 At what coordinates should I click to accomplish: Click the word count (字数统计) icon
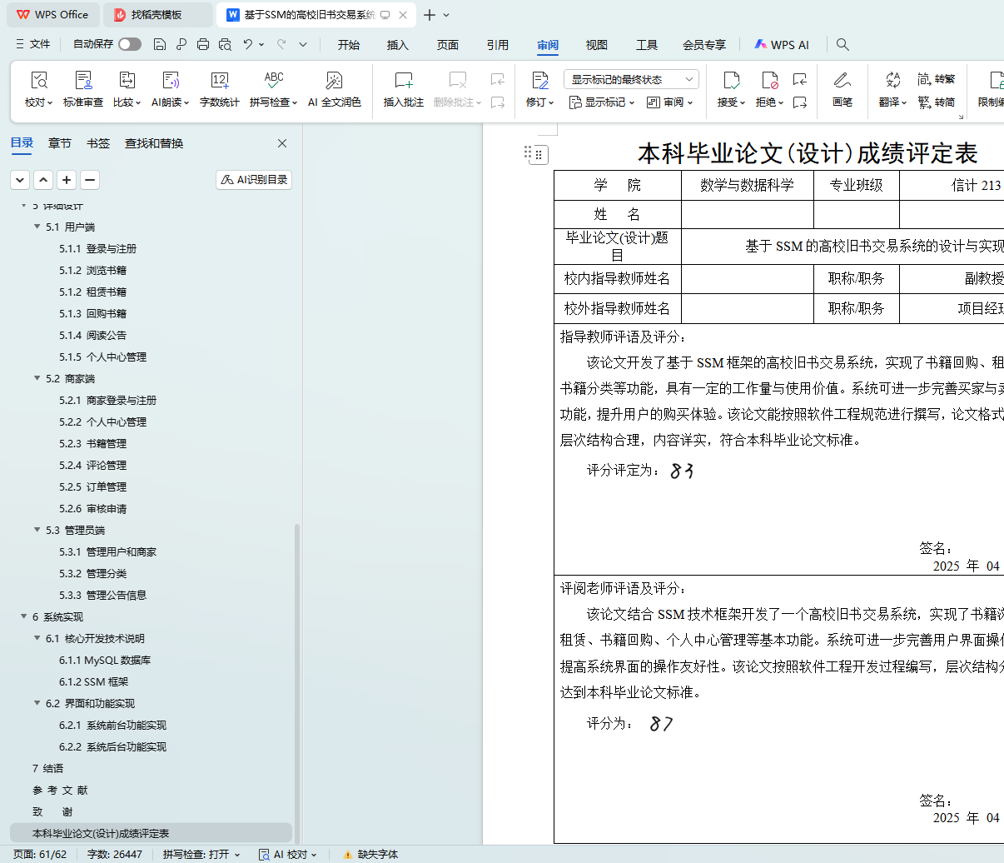point(219,81)
